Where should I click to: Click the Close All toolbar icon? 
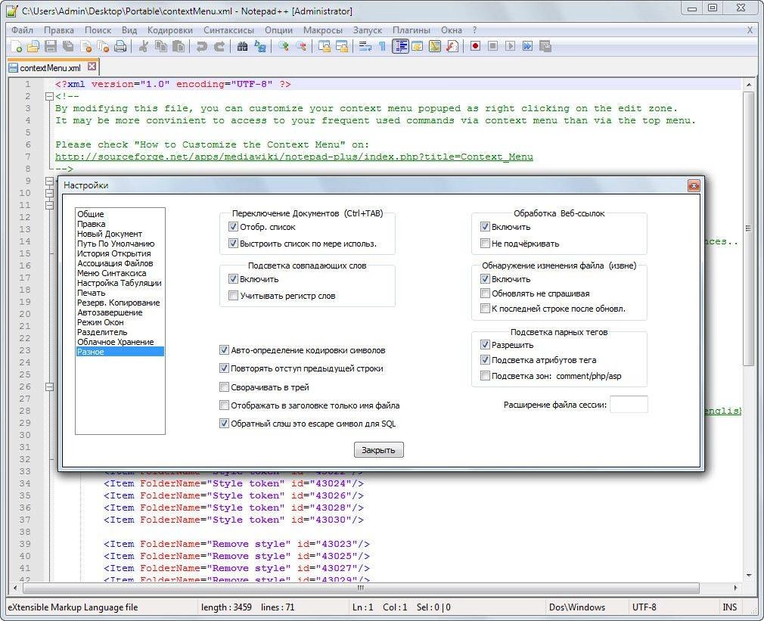[x=103, y=46]
